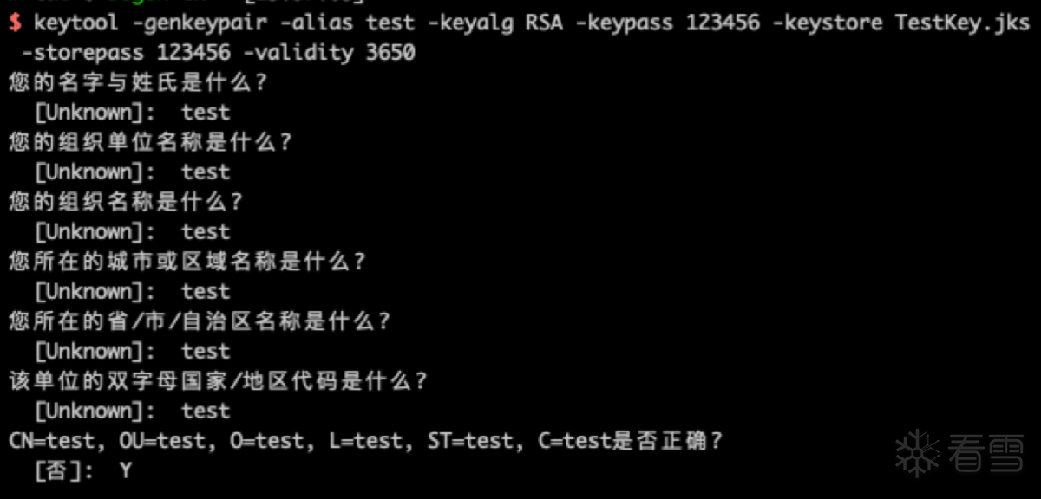Click the 您的名字与姓氏是什么 prompt line

(140, 83)
